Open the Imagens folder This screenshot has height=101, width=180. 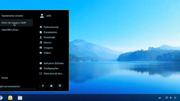(x=48, y=48)
